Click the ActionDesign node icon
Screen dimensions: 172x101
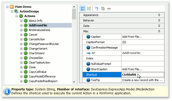coord(16,11)
